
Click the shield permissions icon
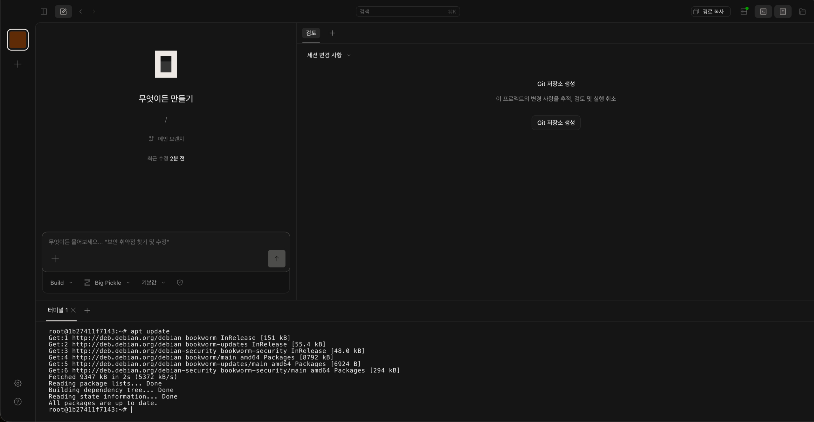180,282
